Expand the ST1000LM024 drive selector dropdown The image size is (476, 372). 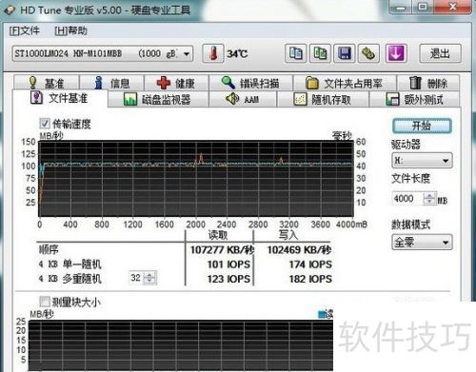pyautogui.click(x=103, y=53)
